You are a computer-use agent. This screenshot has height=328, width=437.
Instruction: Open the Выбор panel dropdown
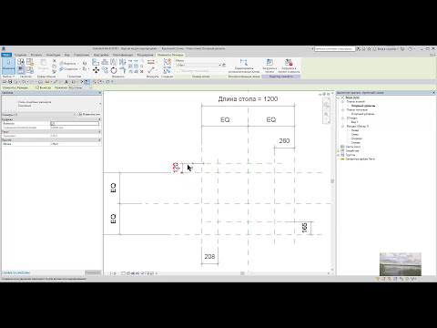[8, 77]
